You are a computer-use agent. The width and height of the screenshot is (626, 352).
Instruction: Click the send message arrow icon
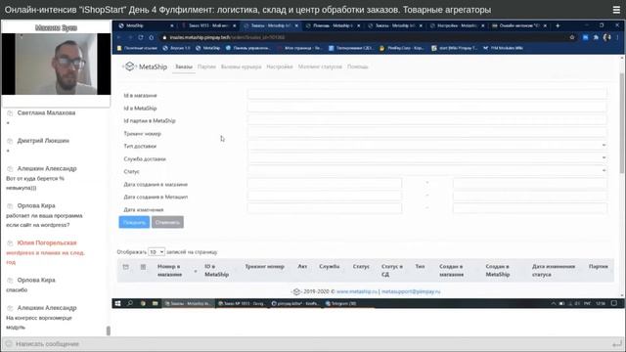617,343
